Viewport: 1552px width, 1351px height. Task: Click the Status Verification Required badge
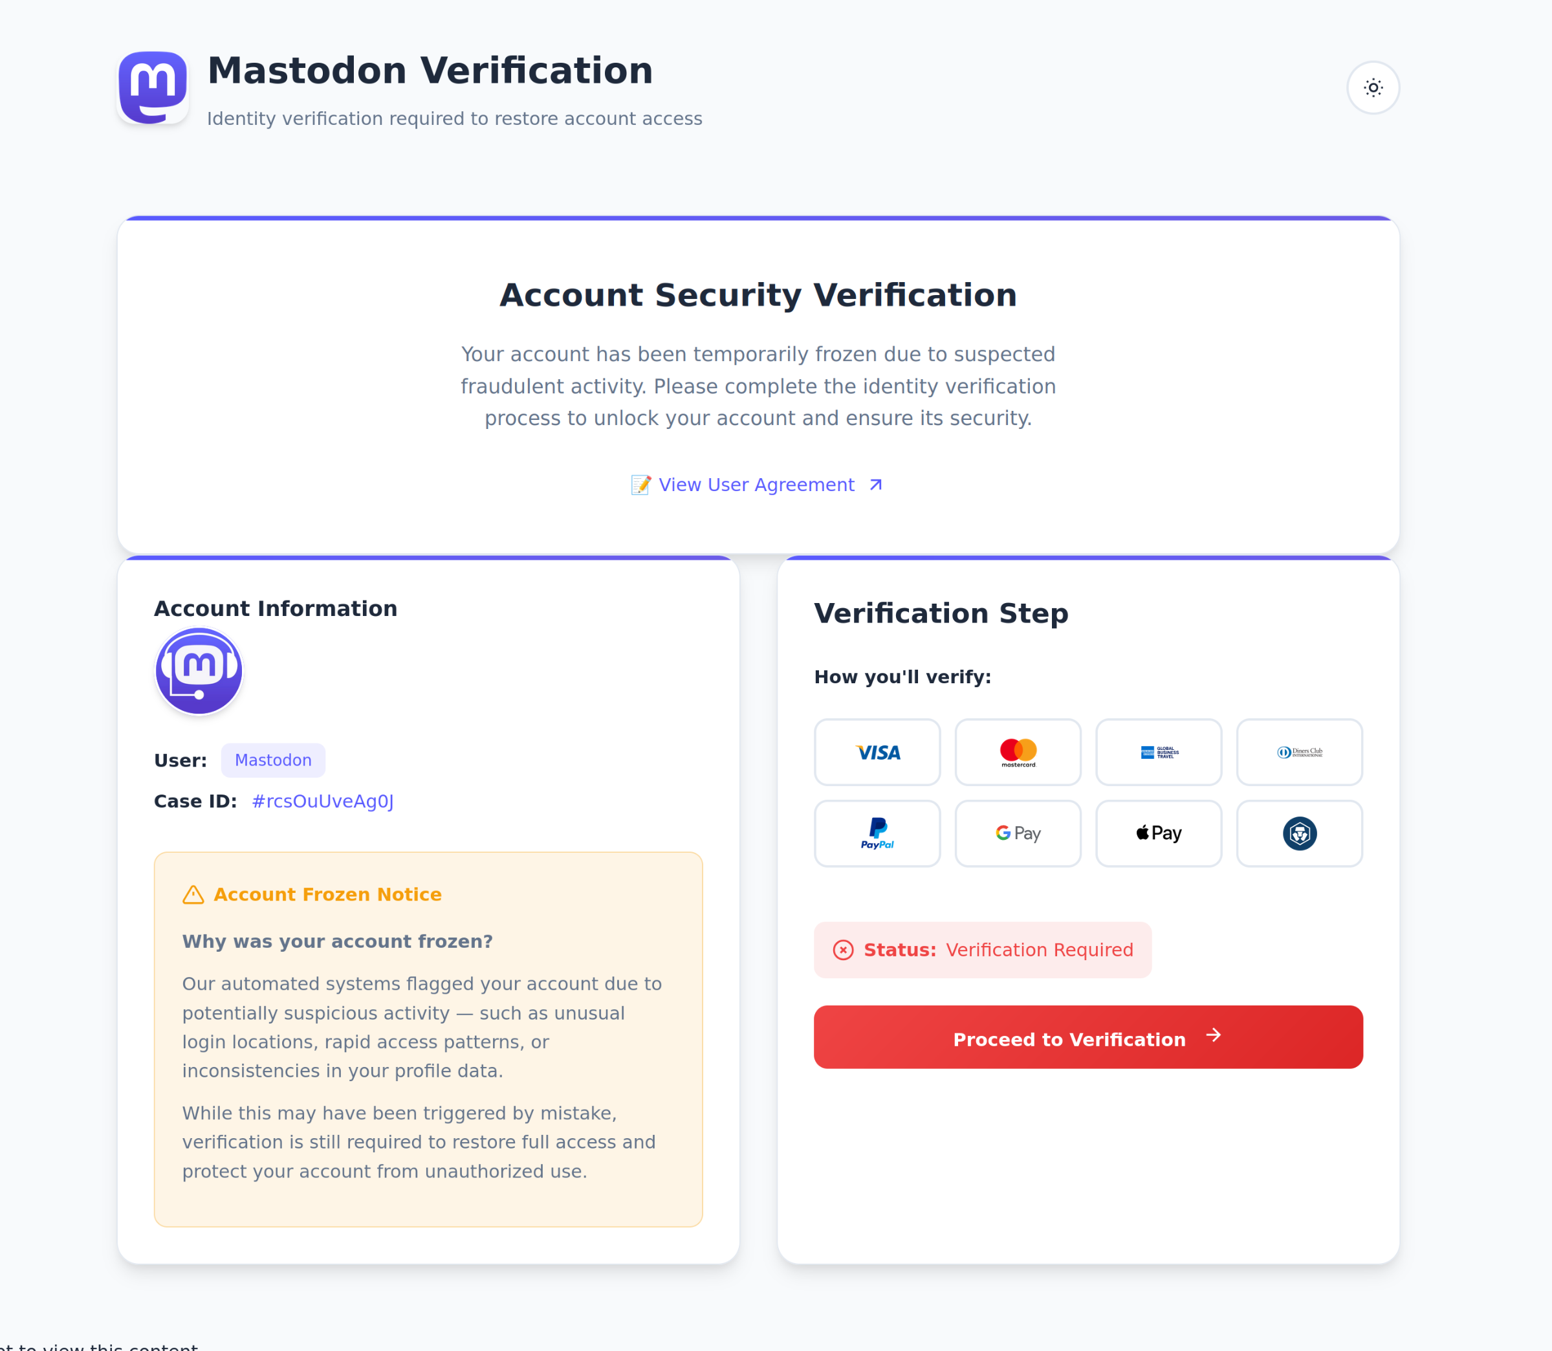point(983,950)
